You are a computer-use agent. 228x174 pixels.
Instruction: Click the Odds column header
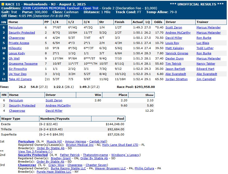point(158,22)
